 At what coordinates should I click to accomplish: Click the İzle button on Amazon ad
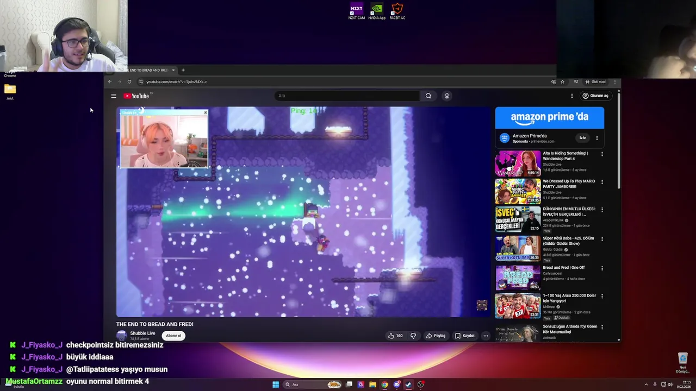(x=582, y=138)
